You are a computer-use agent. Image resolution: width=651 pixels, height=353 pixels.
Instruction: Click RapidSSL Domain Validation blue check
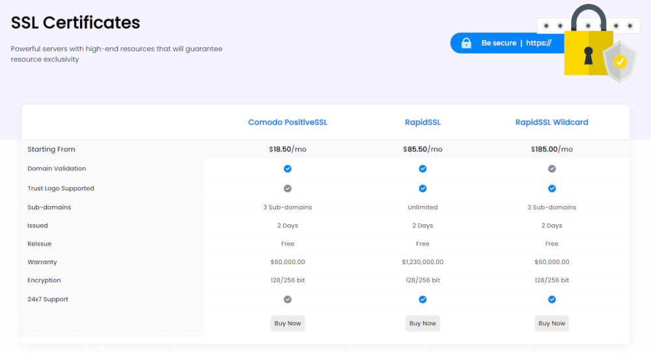coord(422,169)
